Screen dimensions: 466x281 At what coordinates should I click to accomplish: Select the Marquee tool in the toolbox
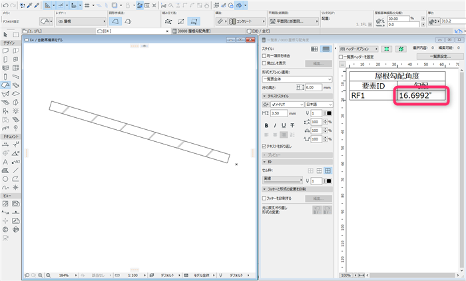[16, 35]
